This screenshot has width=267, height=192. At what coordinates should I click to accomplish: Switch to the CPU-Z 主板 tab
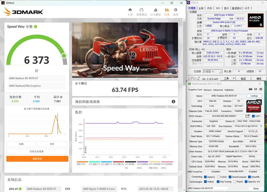pyautogui.click(x=201, y=8)
